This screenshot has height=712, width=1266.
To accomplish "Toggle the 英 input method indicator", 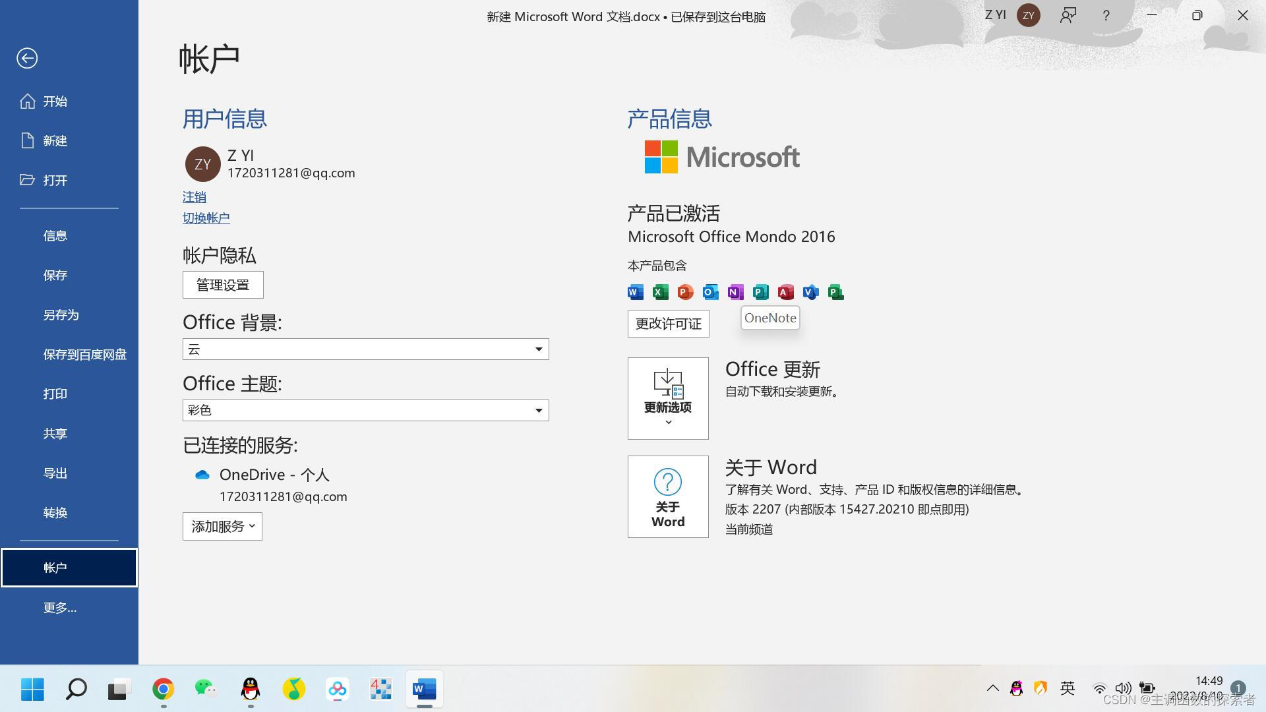I will point(1068,688).
